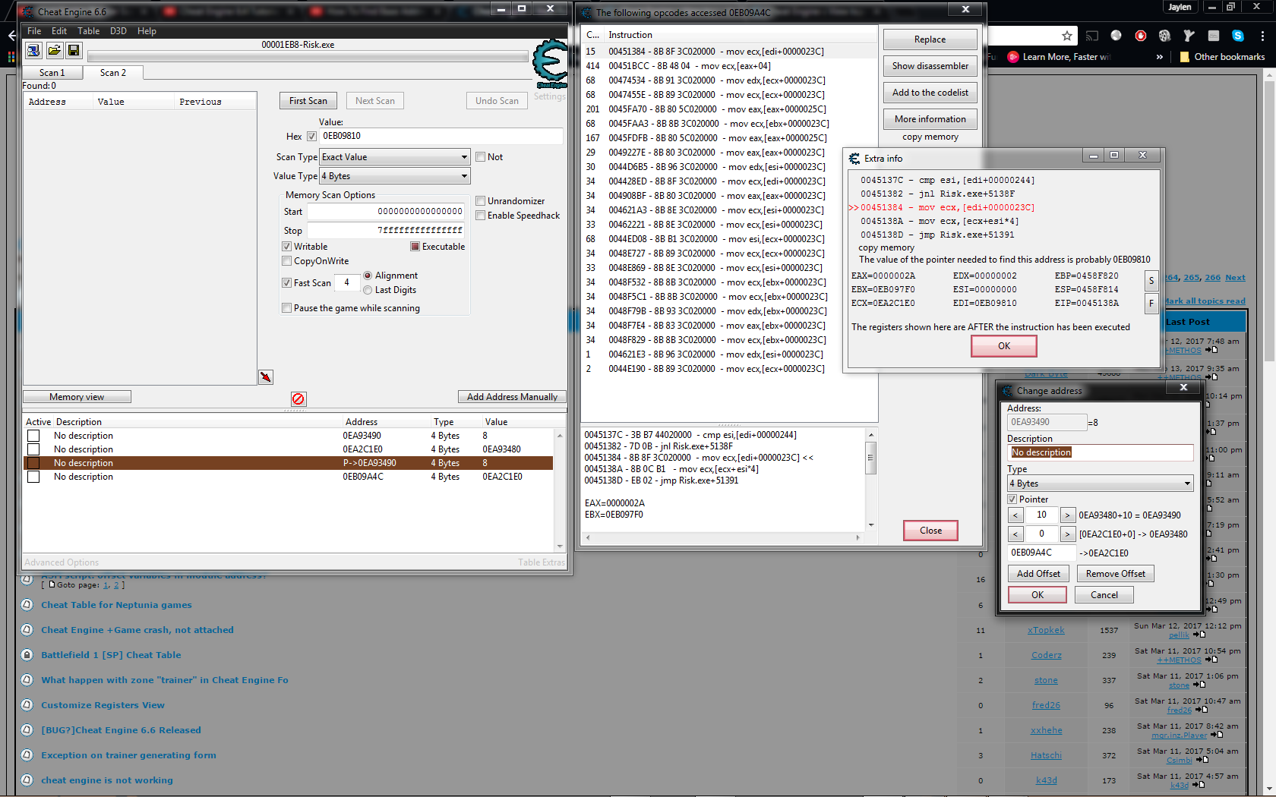
Task: Click the Replace button
Action: tap(930, 39)
